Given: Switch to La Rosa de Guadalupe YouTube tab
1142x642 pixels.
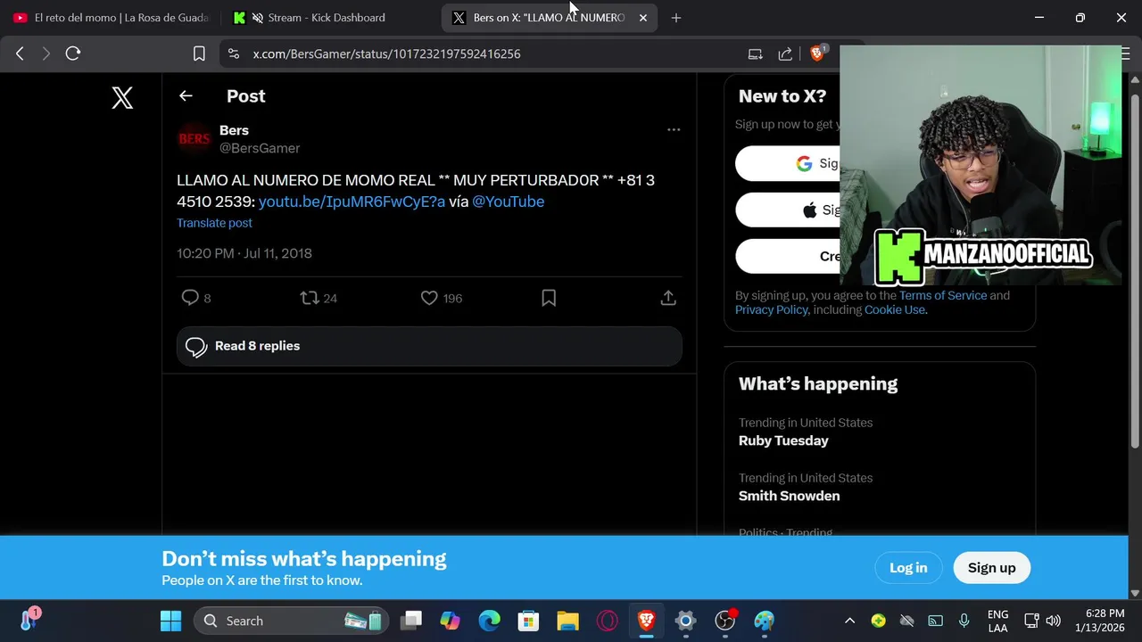Looking at the screenshot, I should tap(111, 18).
